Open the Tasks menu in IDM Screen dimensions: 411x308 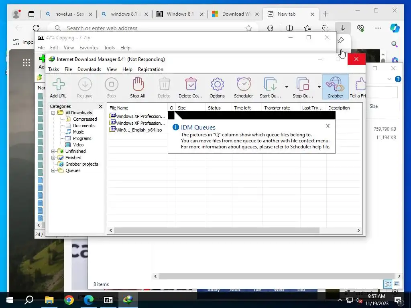click(53, 69)
